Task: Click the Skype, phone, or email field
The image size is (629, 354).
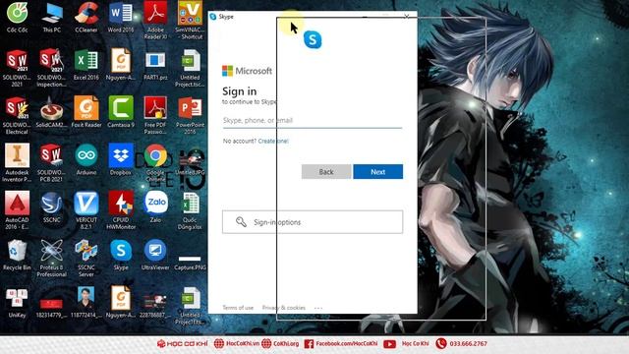Action: (313, 120)
